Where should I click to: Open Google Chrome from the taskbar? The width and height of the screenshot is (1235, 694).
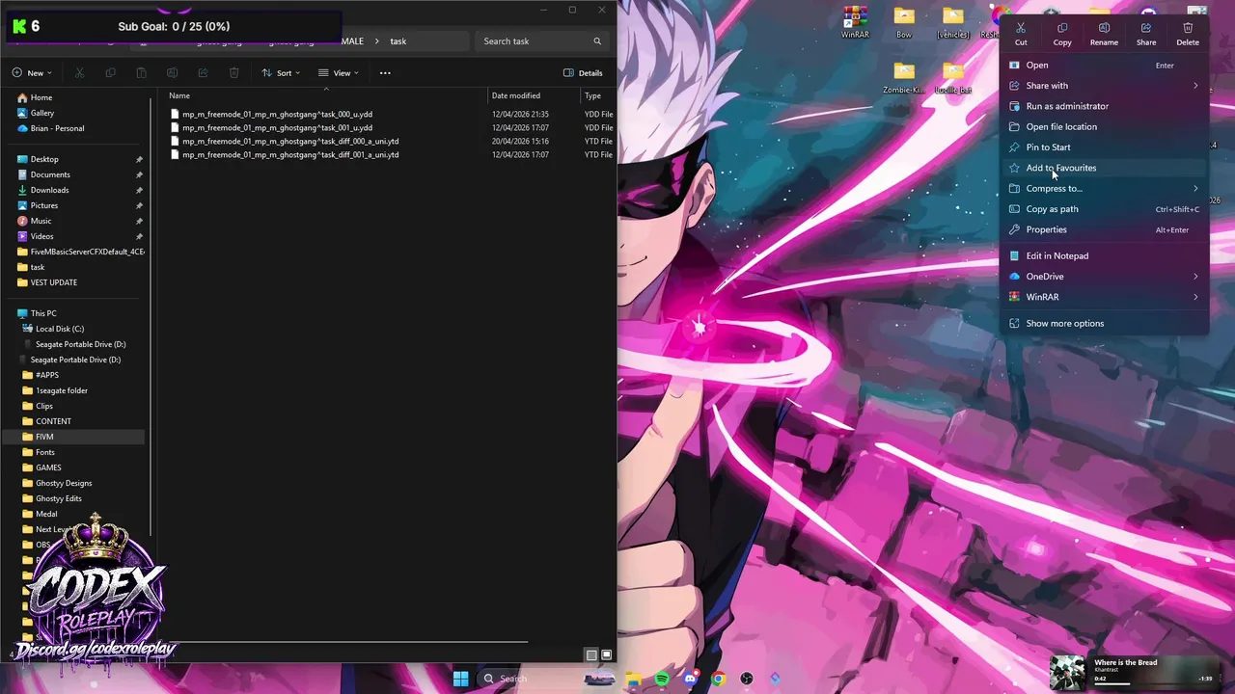point(718,679)
